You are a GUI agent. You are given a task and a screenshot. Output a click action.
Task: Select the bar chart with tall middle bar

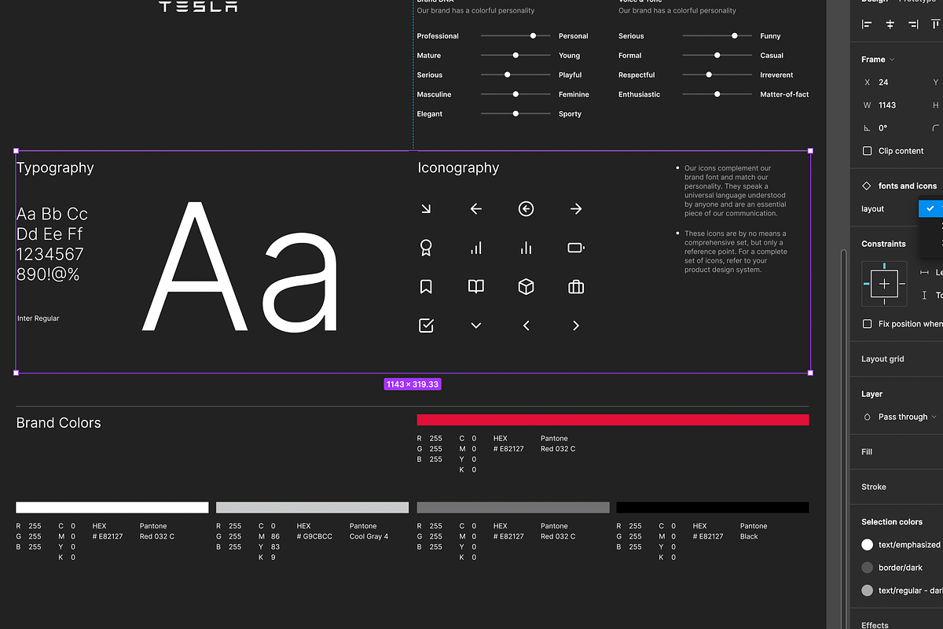[527, 248]
